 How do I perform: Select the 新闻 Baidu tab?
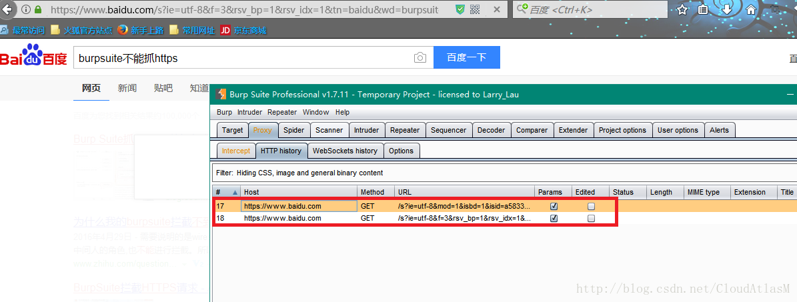pyautogui.click(x=127, y=88)
